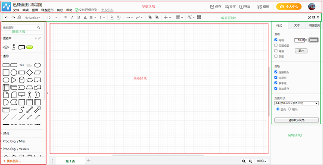Viewport: 323px width, 165px height.
Task: Toggle the 连接点 checkbox
Action: click(x=276, y=77)
